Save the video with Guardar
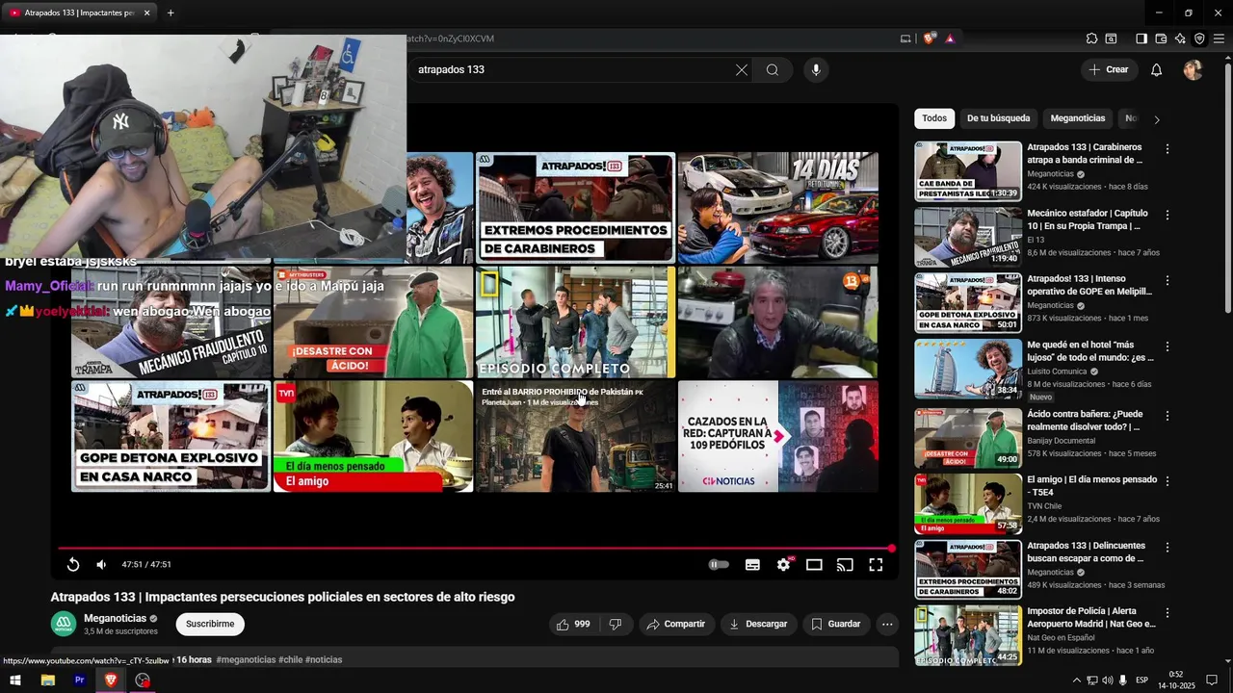The image size is (1233, 693). tap(836, 624)
